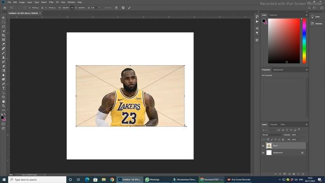The image size is (325, 183).
Task: Open the Libraries panel
Action: point(316,24)
